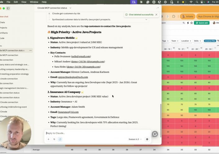The height and width of the screenshot is (154, 219).
Task: Click the Cinode-get-customers-by-ids tool call
Action: click(x=66, y=14)
